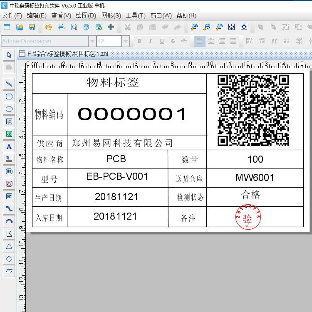Click the New document icon
The height and width of the screenshot is (312, 312).
pos(7,27)
